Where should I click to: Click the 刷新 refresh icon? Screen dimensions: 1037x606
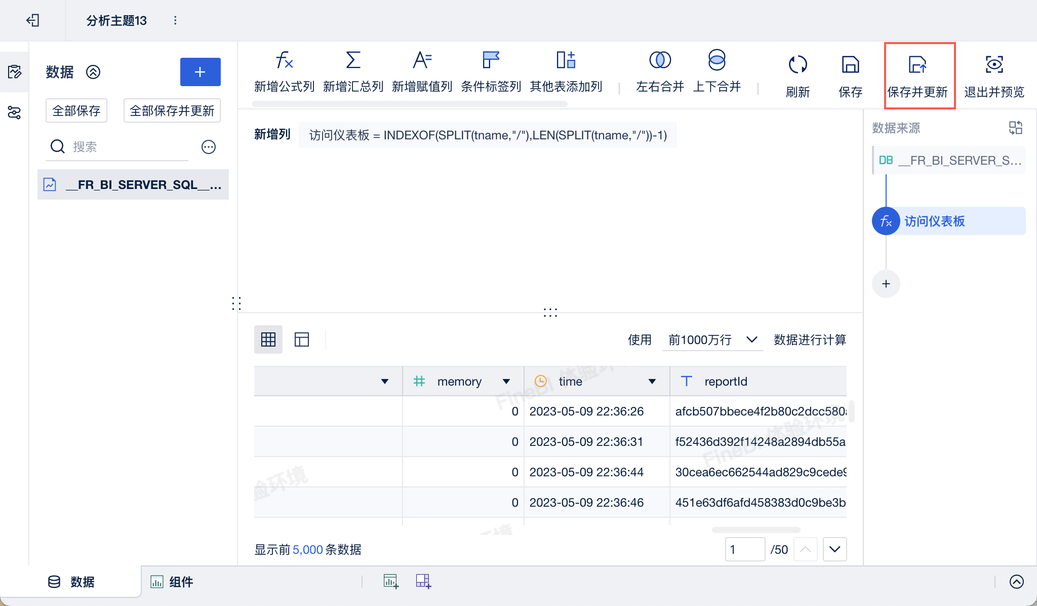click(797, 65)
